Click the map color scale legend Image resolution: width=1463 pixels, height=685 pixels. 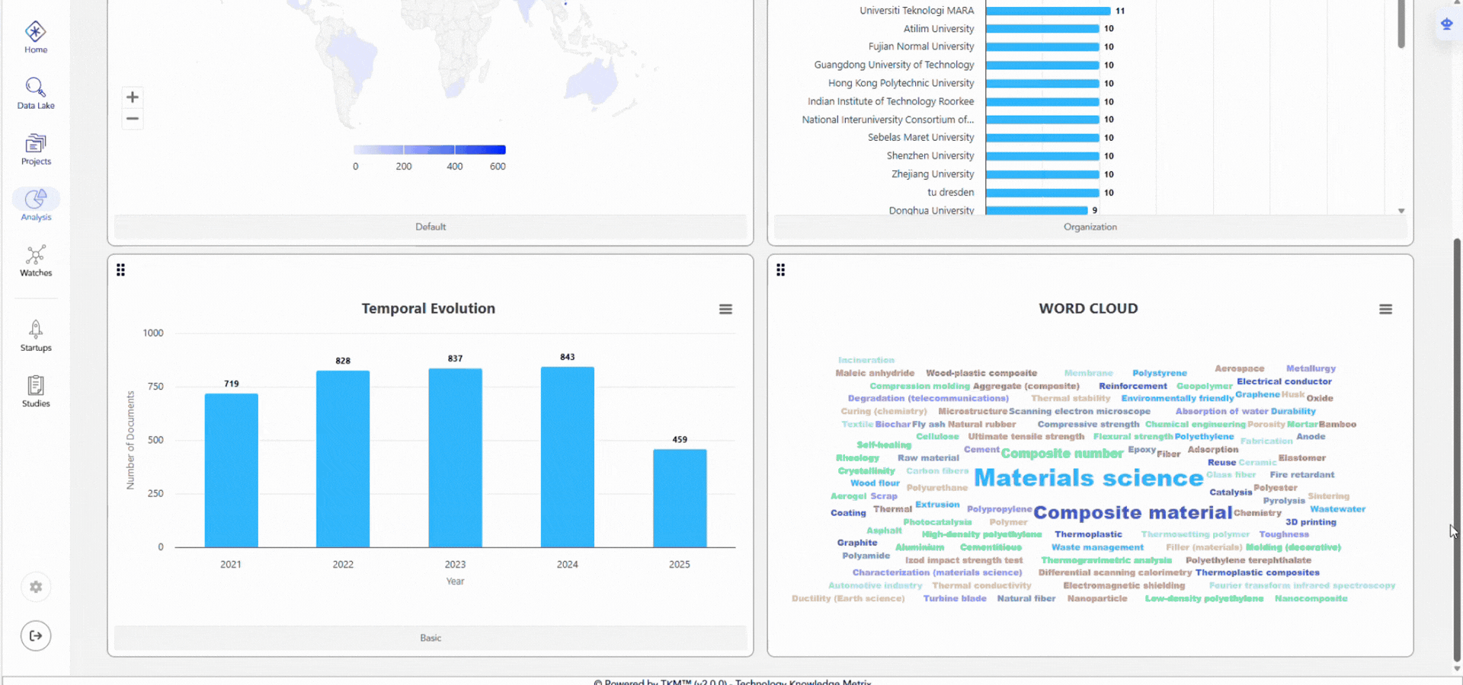(429, 149)
